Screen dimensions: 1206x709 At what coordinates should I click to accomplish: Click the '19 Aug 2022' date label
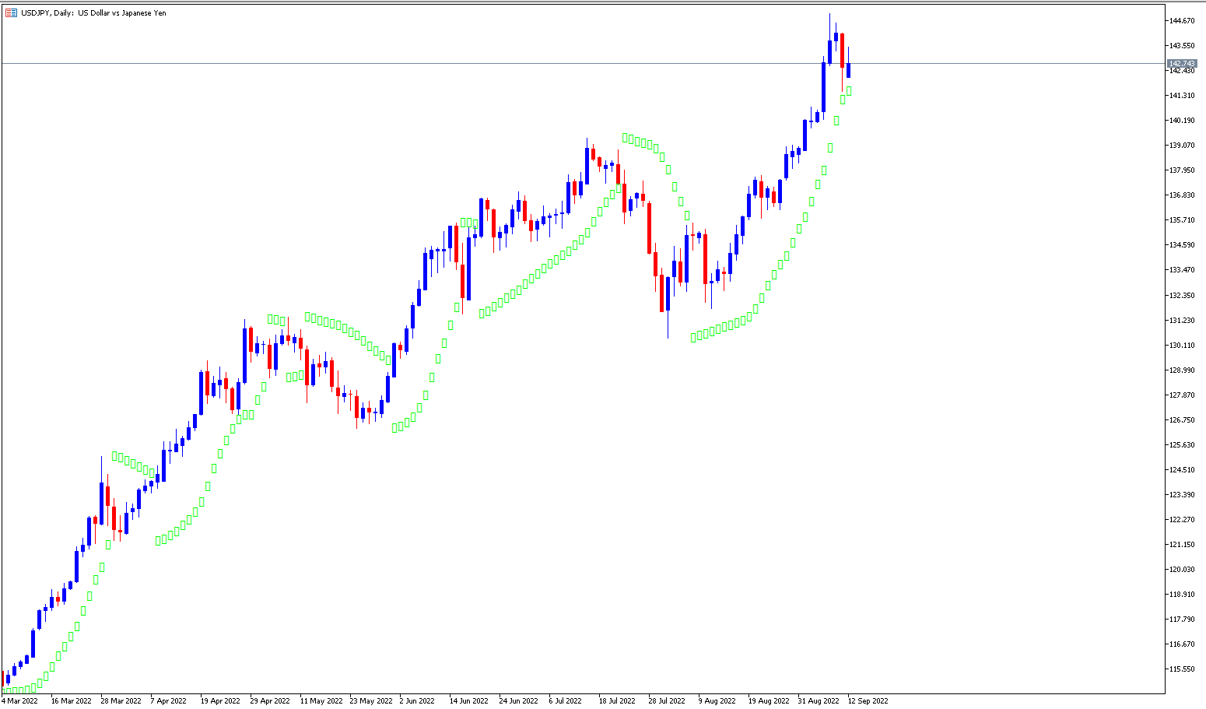click(x=769, y=700)
